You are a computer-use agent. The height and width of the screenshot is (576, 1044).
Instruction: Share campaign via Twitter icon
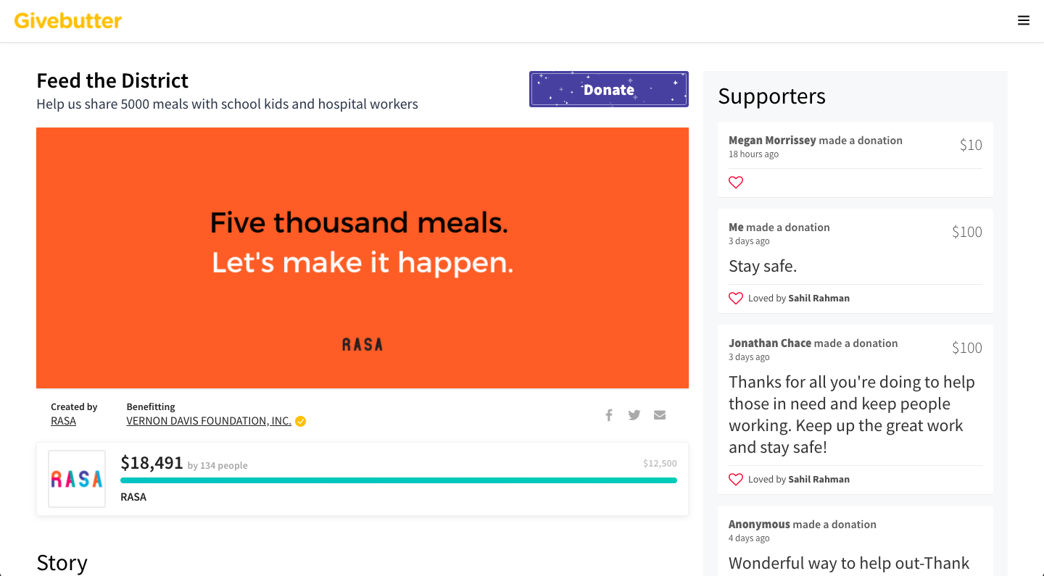click(634, 415)
